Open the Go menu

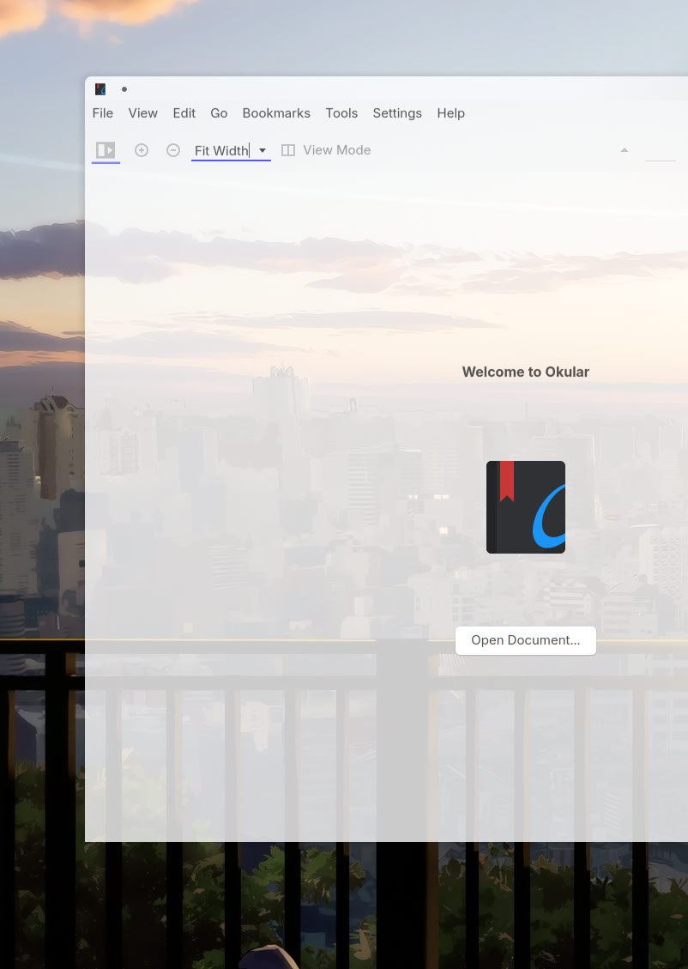pyautogui.click(x=219, y=113)
